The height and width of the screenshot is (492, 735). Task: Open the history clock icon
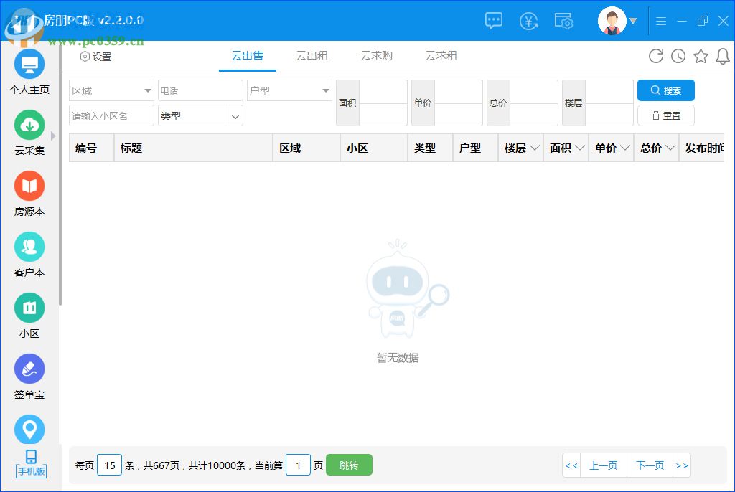pyautogui.click(x=678, y=56)
